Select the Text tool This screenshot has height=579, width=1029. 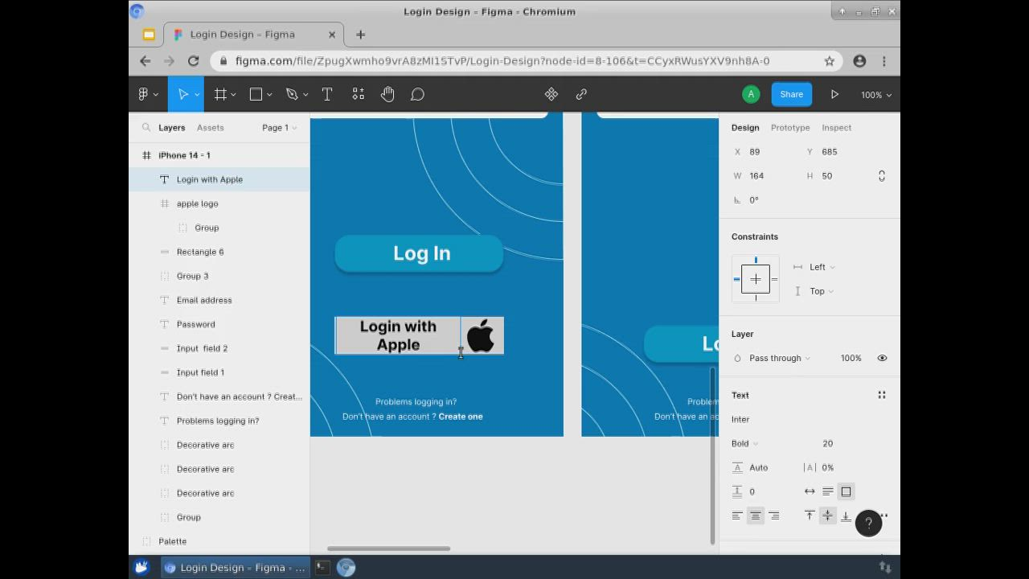tap(327, 94)
